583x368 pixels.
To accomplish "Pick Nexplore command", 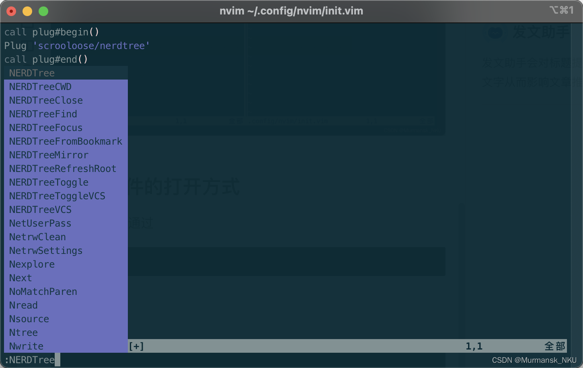I will click(x=66, y=264).
